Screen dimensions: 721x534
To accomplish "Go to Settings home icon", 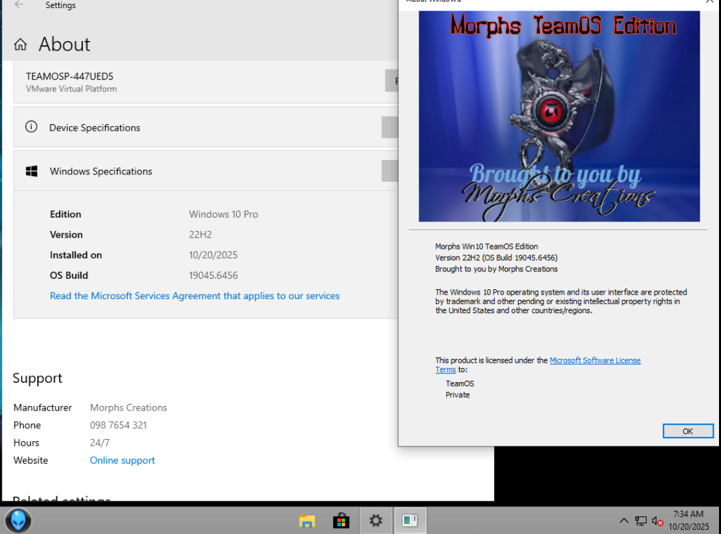I will tap(21, 44).
